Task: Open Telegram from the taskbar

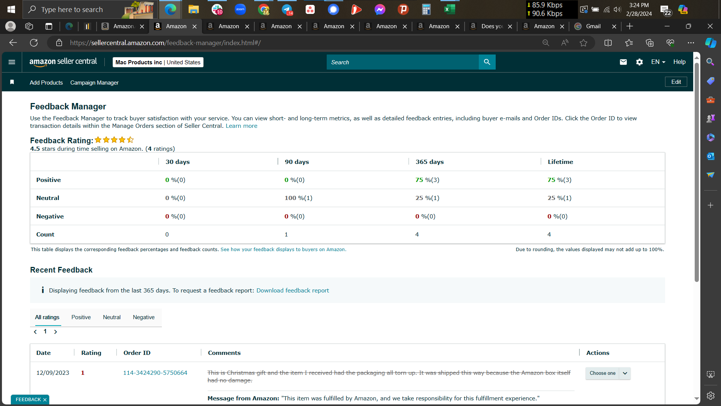Action: [x=287, y=9]
